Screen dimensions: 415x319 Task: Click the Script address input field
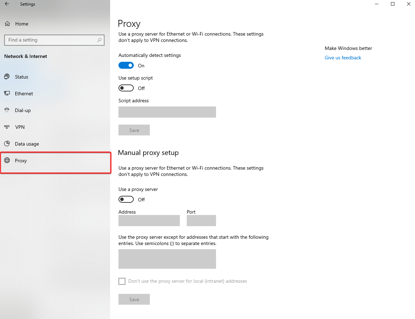(x=167, y=112)
